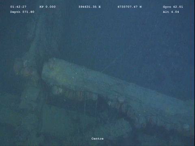Select the Gyro 42.01 heading readout
The height and width of the screenshot is (146, 195).
tap(173, 7)
